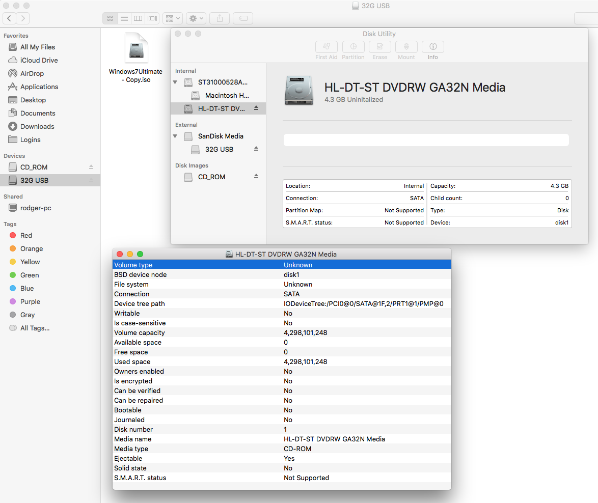Open shared computer rodger-pc
598x503 pixels.
(x=50, y=208)
